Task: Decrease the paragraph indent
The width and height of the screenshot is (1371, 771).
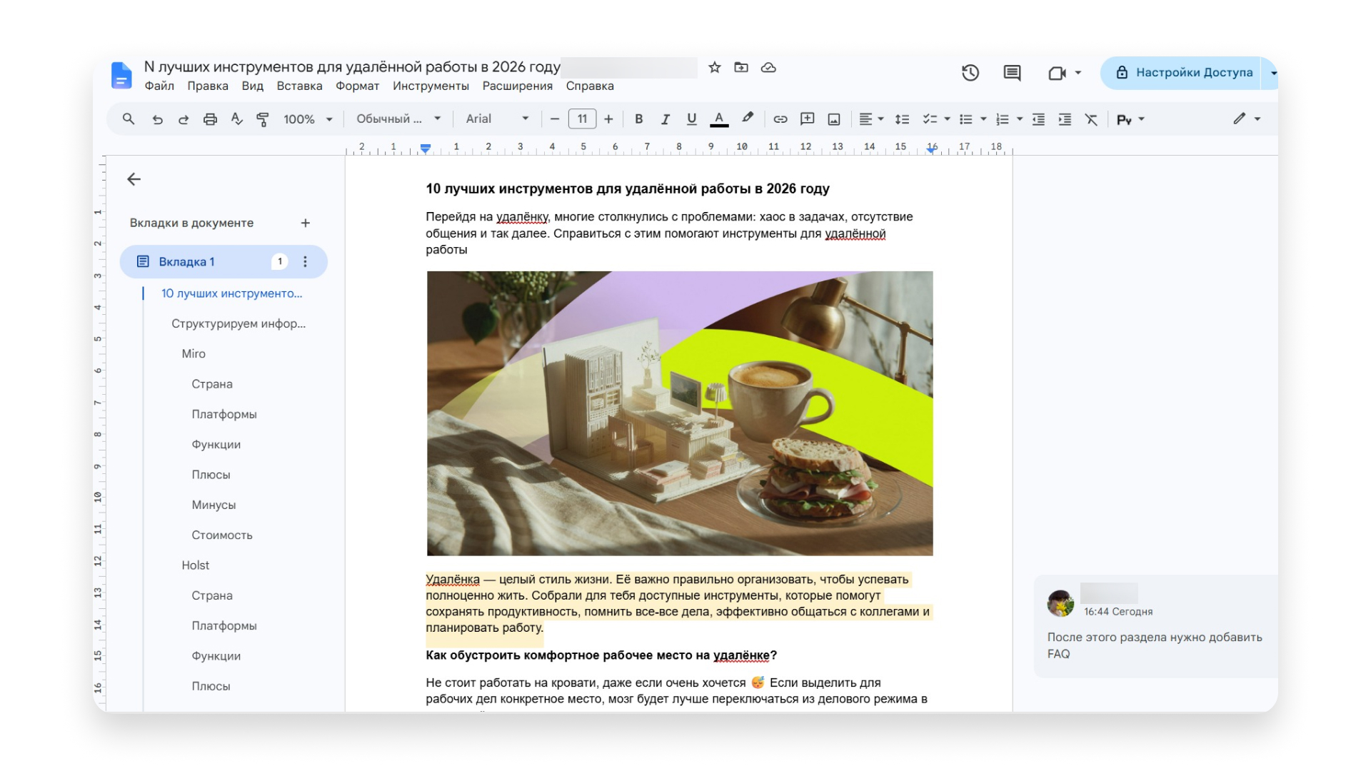Action: tap(1038, 119)
